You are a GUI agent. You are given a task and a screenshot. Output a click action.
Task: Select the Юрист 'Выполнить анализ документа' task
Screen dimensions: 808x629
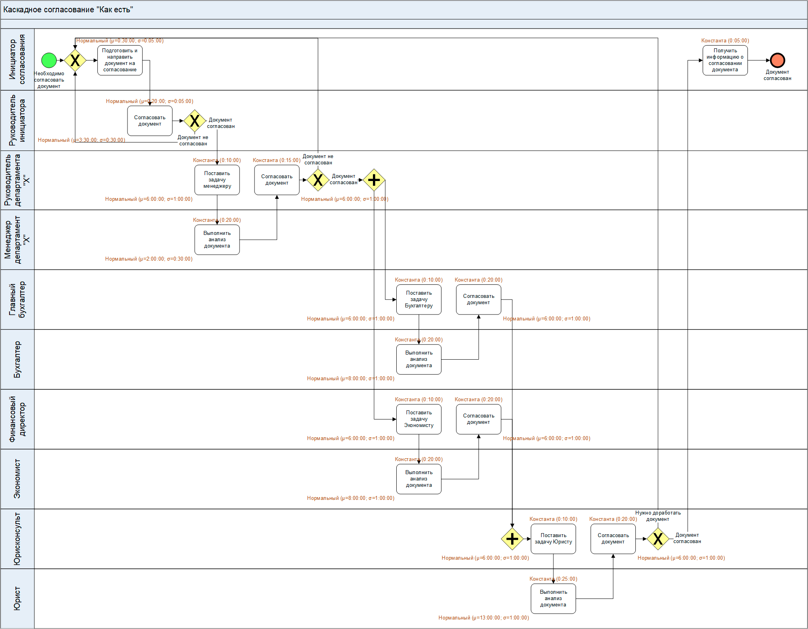coord(553,599)
